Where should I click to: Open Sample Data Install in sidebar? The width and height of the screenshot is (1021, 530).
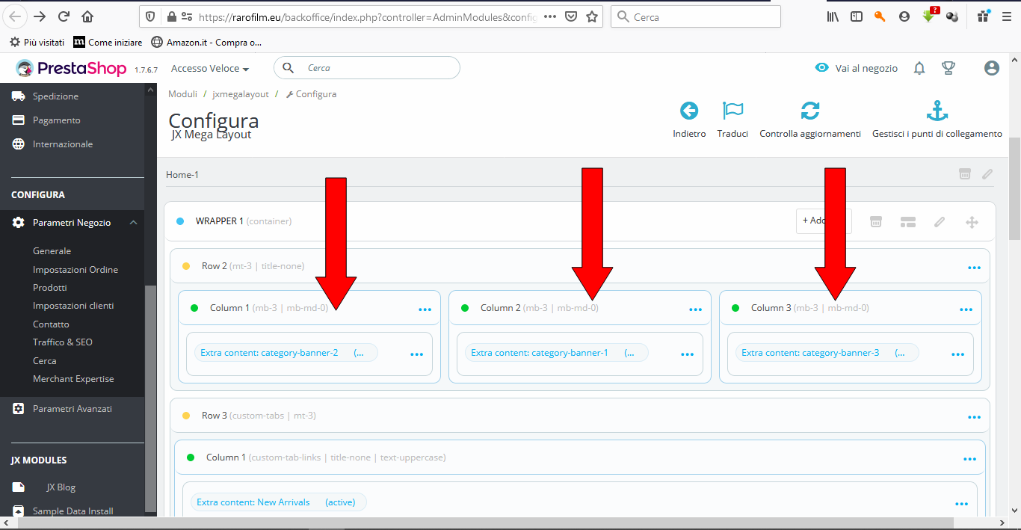73,511
